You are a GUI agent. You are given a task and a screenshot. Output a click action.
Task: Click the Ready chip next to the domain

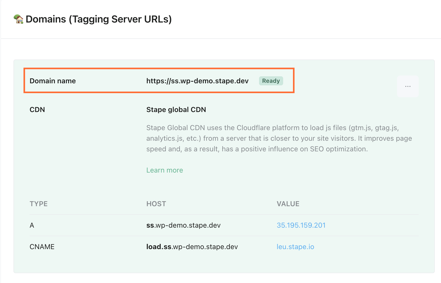[271, 81]
